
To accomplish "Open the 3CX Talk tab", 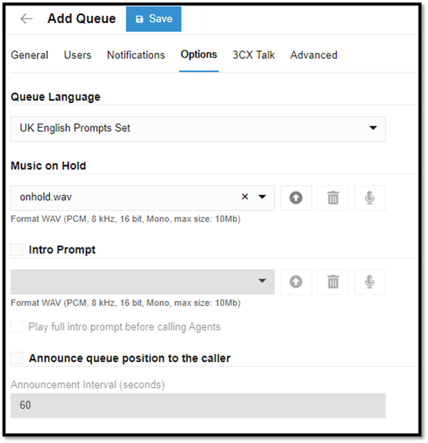I will [x=254, y=55].
